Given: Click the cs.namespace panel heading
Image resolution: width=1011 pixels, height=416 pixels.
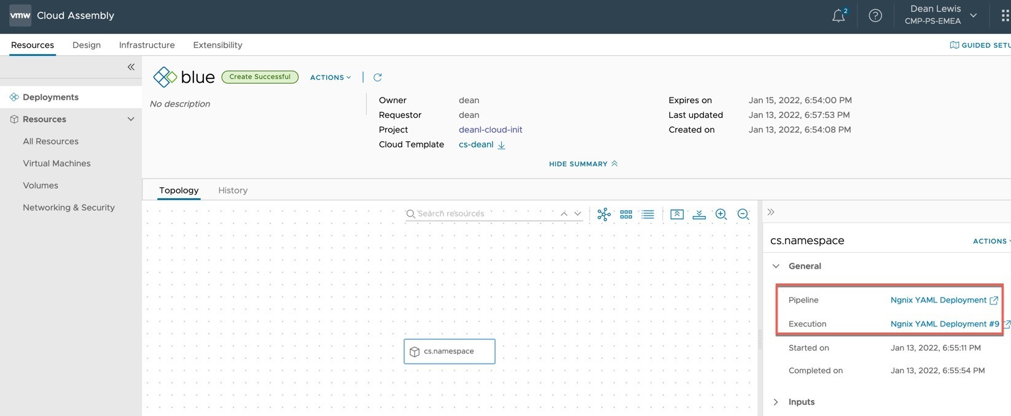Looking at the screenshot, I should (807, 241).
